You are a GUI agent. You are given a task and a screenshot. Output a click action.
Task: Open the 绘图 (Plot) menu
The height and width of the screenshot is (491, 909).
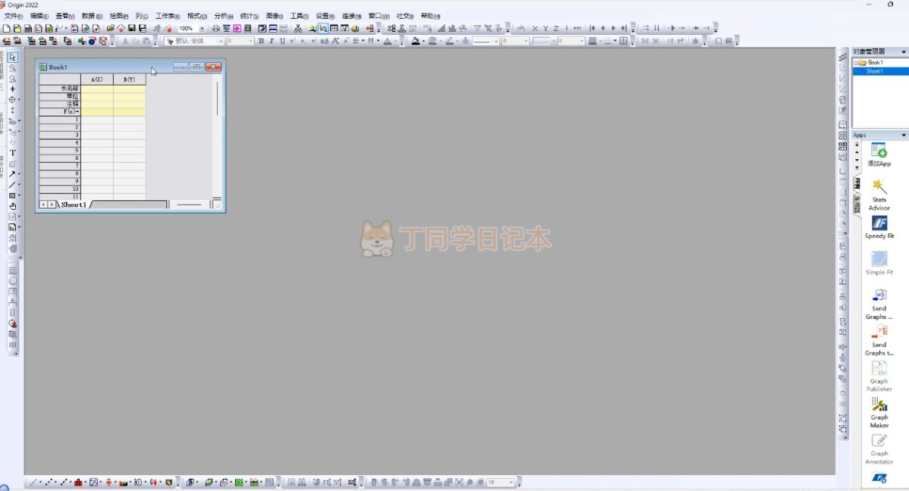pyautogui.click(x=119, y=16)
